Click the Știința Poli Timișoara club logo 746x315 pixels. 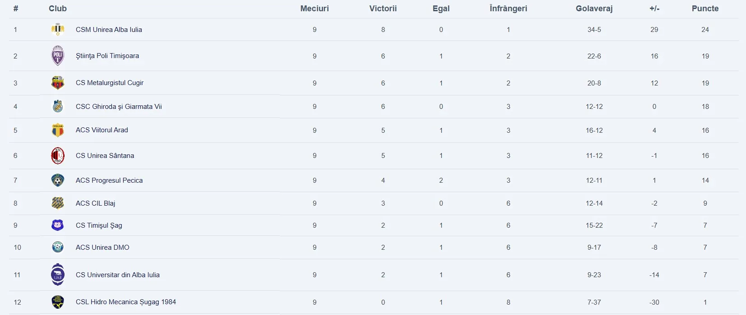58,56
